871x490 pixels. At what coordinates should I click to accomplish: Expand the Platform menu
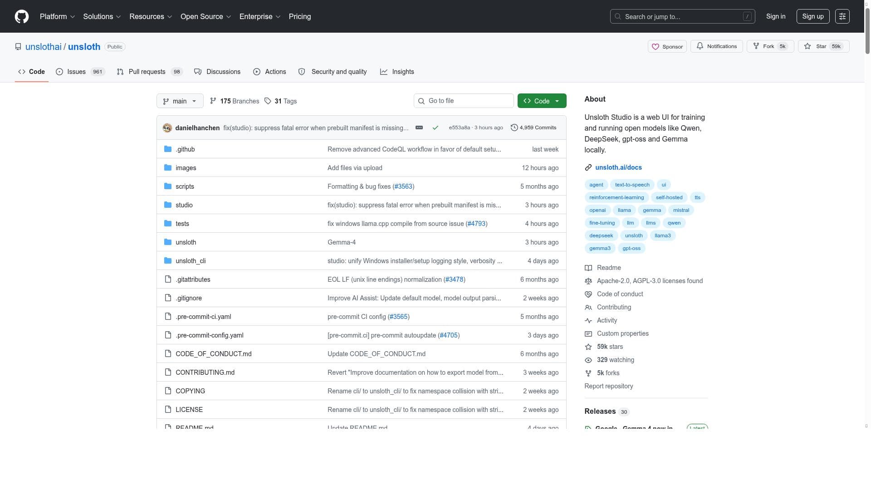(x=57, y=16)
